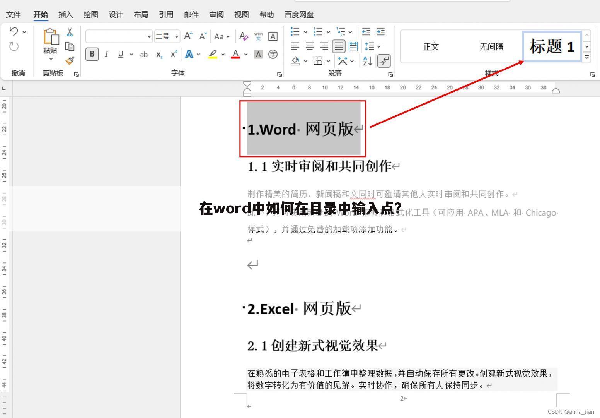This screenshot has width=600, height=418.
Task: Switch to the 插入 tab
Action: point(66,15)
